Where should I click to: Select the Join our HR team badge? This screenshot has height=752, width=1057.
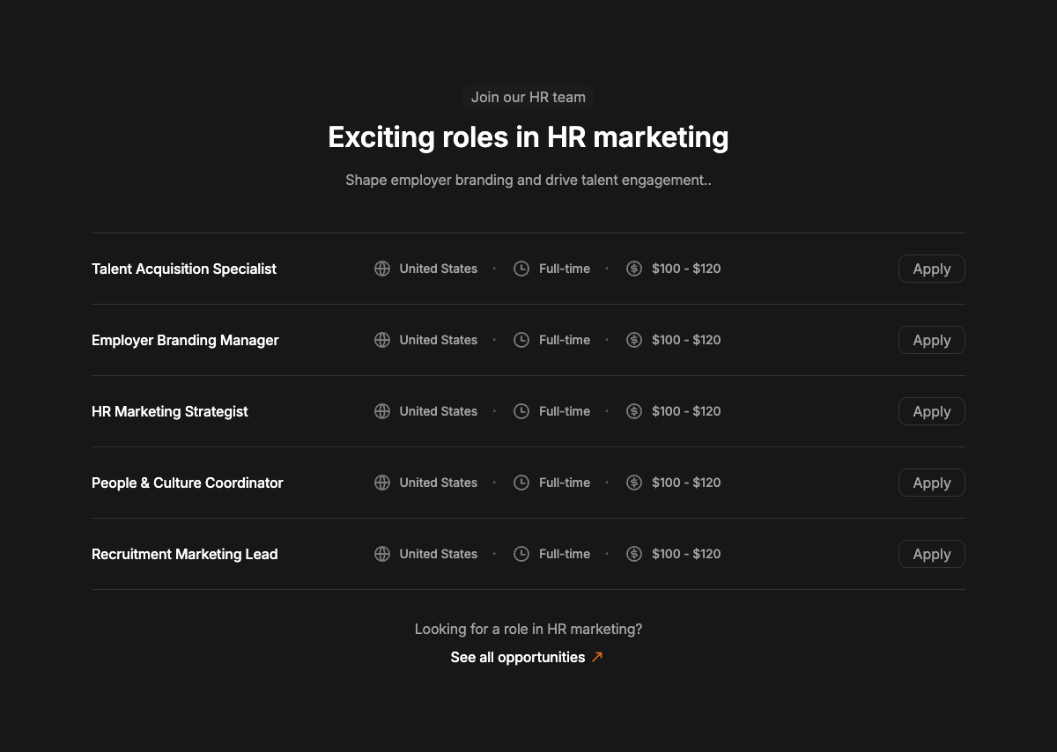pyautogui.click(x=528, y=97)
